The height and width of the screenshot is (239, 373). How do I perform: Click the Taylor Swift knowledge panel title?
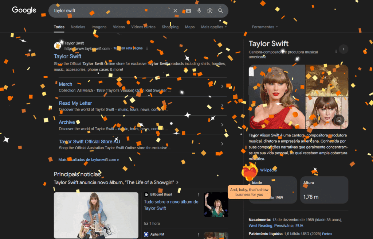(268, 44)
